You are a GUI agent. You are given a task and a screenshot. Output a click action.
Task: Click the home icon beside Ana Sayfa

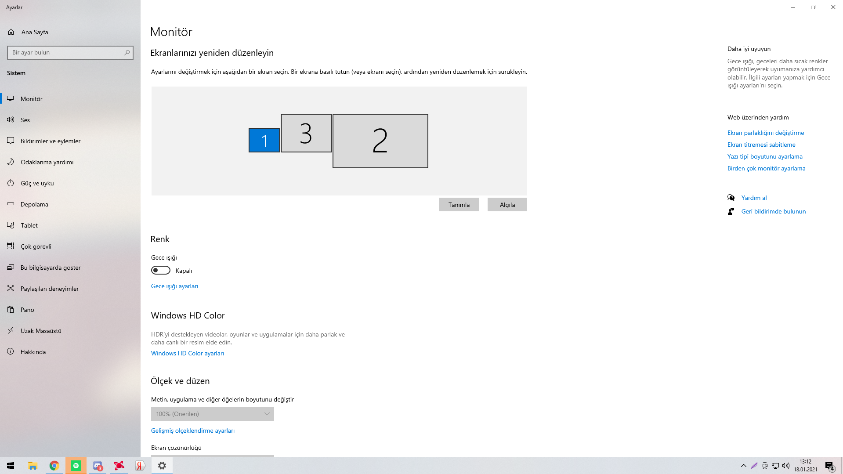point(11,32)
